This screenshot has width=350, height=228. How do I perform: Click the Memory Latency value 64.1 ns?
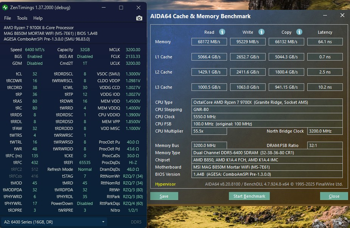click(325, 42)
